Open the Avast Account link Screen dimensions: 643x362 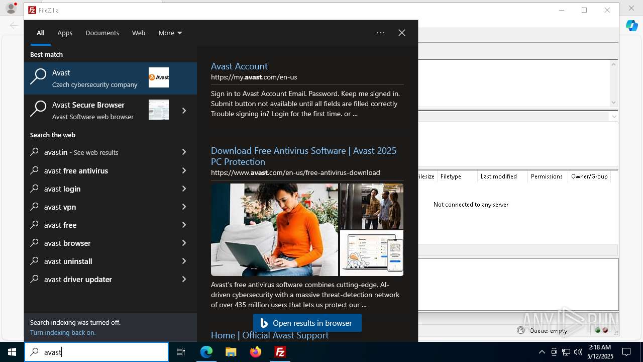pyautogui.click(x=239, y=66)
